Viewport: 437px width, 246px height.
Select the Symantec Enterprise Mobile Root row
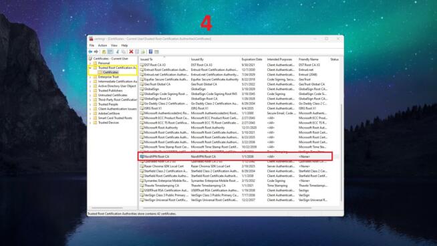tap(239, 180)
